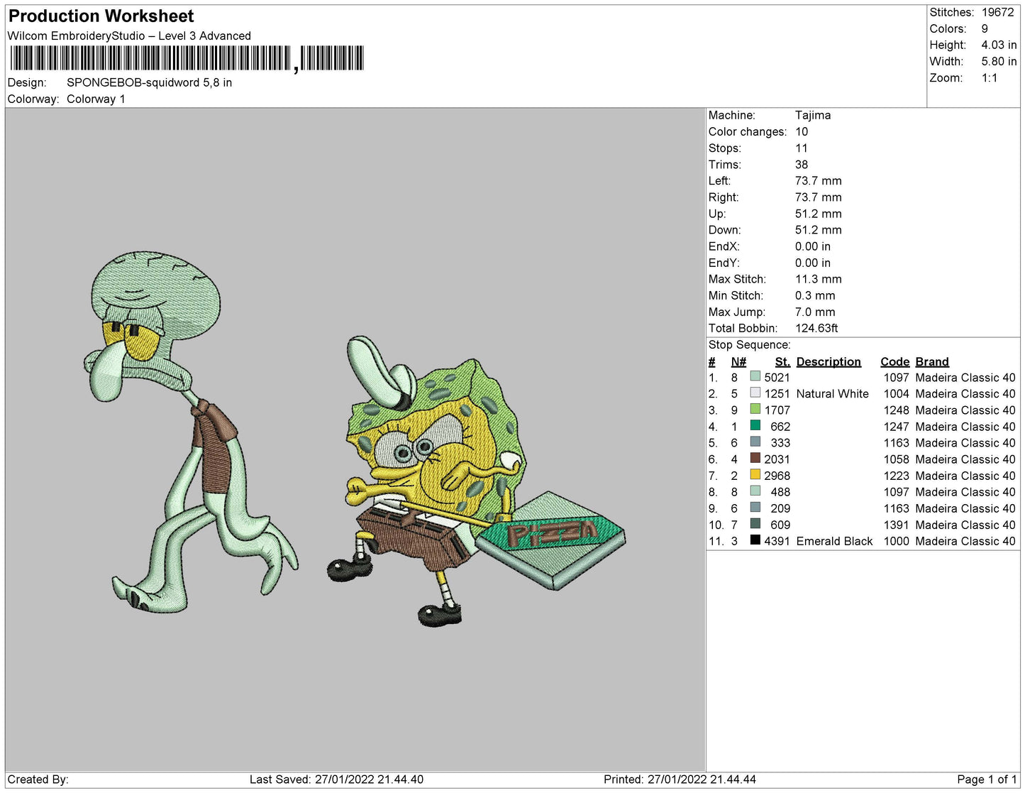Click the stitch count 5021
Image resolution: width=1025 pixels, height=793 pixels.
click(x=777, y=377)
